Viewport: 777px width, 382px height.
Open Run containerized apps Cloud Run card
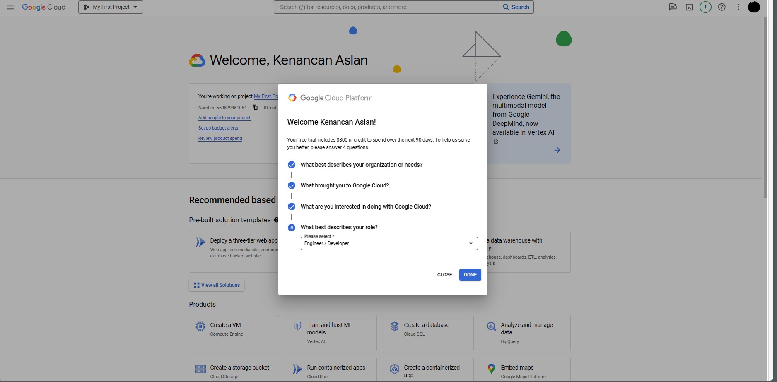tap(331, 370)
